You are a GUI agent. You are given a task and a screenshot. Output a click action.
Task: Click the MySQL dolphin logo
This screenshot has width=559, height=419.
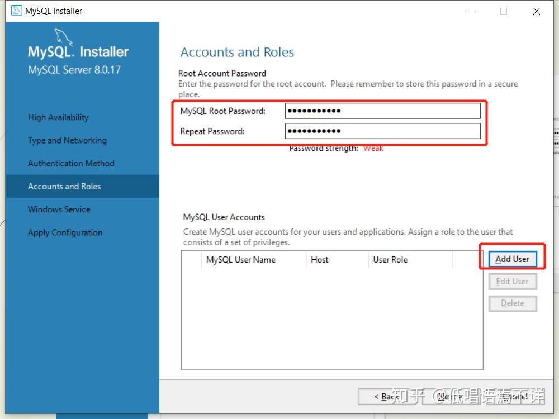pos(64,37)
